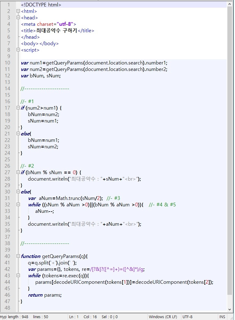Click the //- #3 comment
The image size is (235, 320).
coord(113,198)
